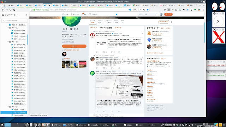Viewport: 226px width, 127px height.
Task: Reply to the Asahi Shimbun HPV tweet
Action: (x=96, y=52)
